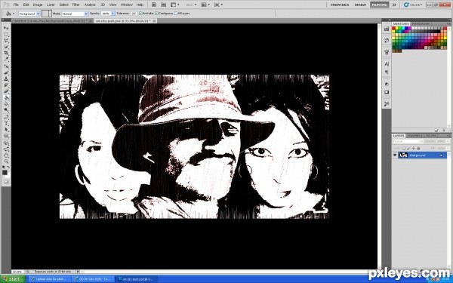Select the Lasso tool

(x=6, y=41)
